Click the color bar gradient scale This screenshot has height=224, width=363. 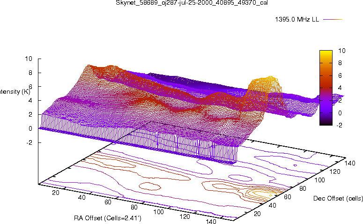pyautogui.click(x=326, y=88)
